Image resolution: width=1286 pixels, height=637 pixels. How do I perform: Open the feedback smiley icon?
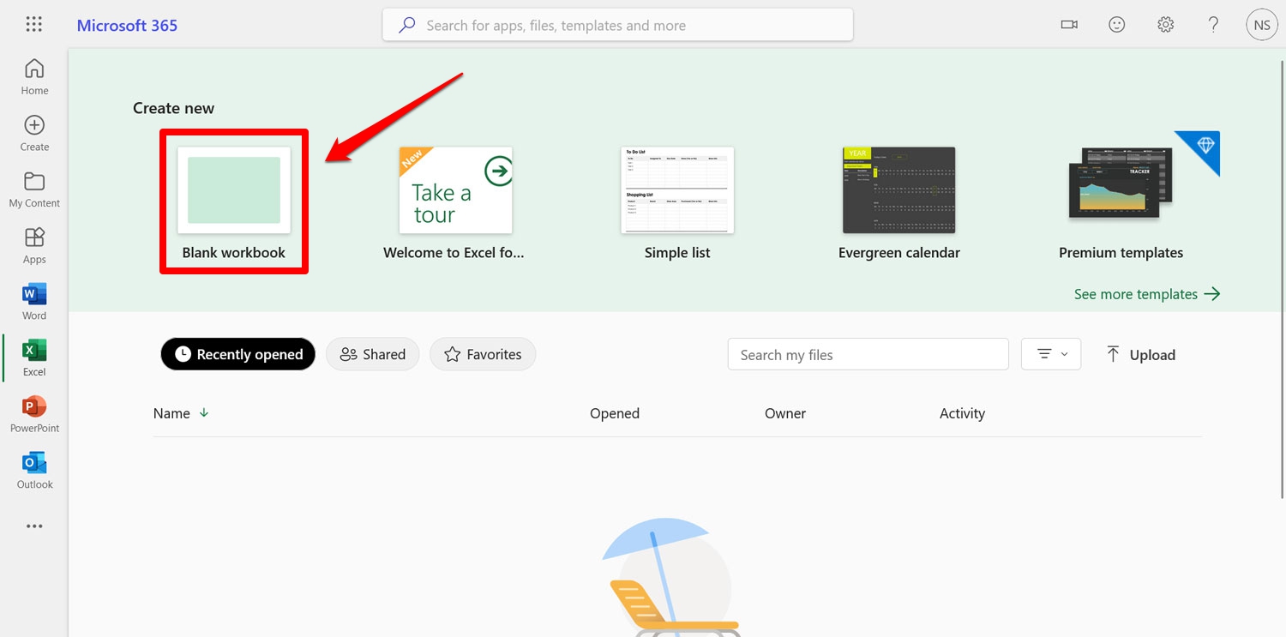pos(1117,25)
